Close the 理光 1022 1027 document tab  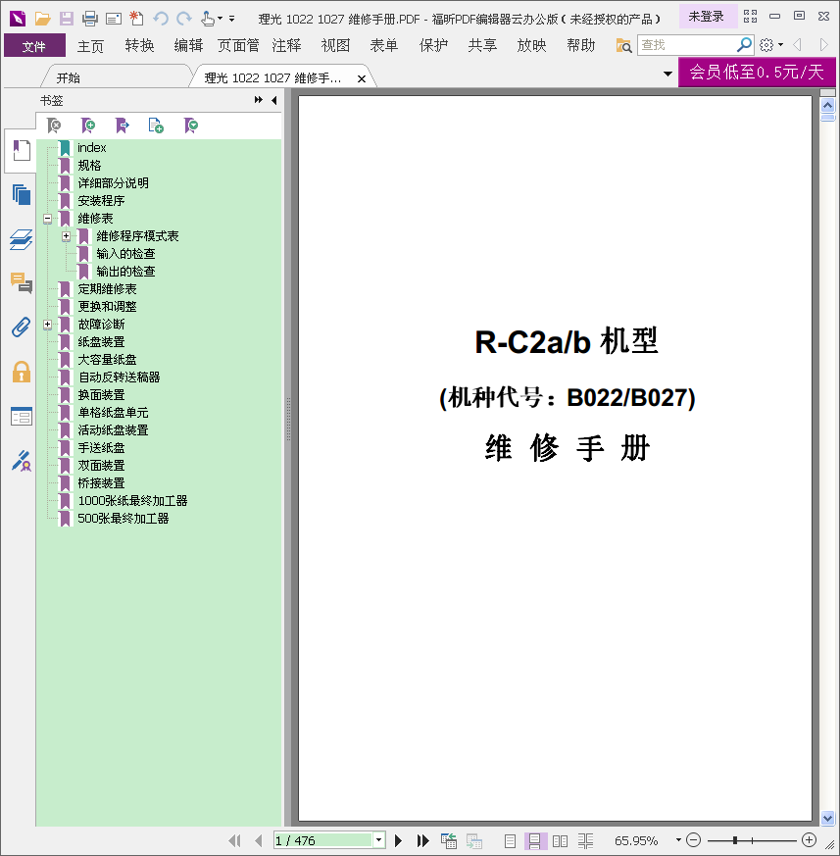(362, 79)
